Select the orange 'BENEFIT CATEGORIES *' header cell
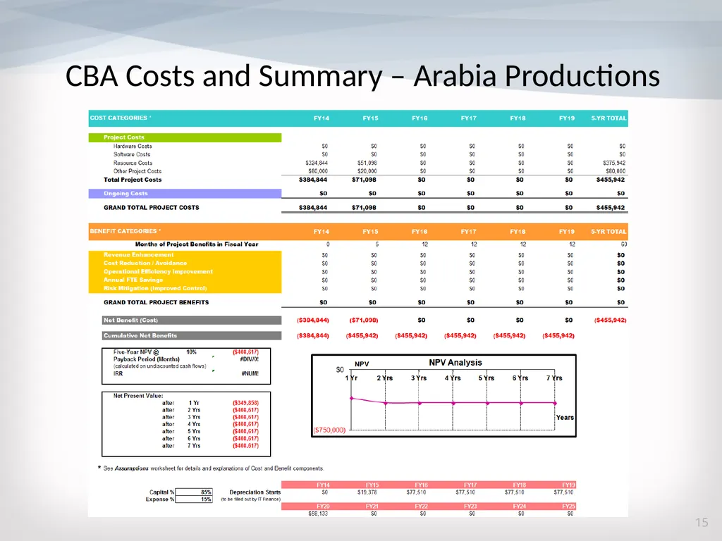The width and height of the screenshot is (722, 541). 126,231
